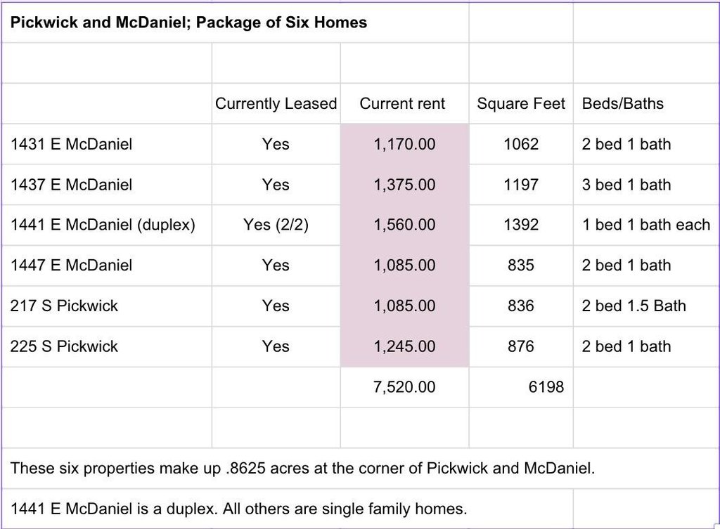Select the 'Current rent' header cell
Image resolution: width=720 pixels, height=529 pixels.
click(x=402, y=104)
